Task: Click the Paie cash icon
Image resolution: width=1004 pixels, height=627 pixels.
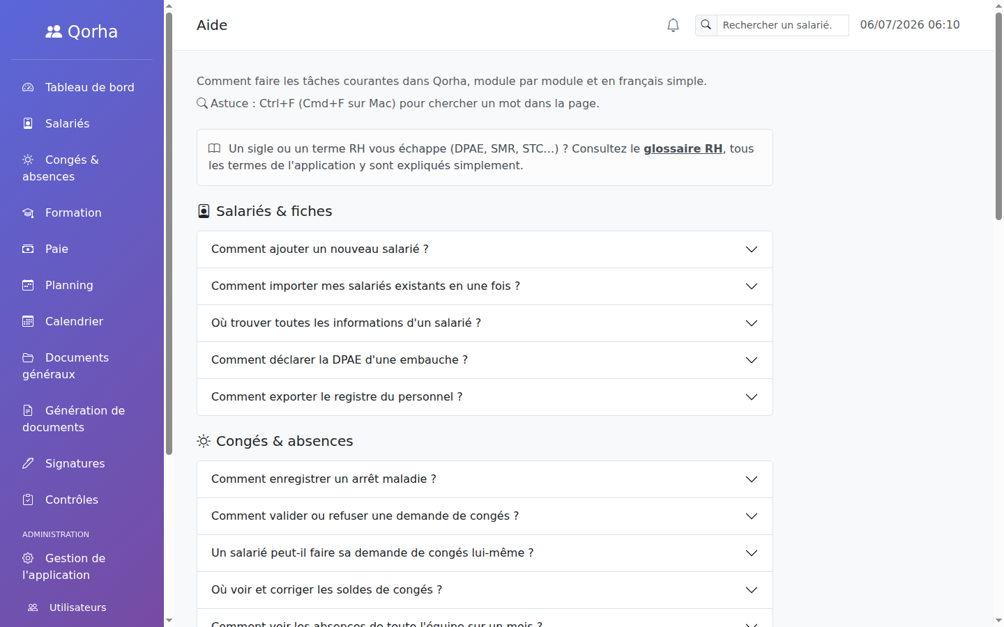Action: (x=28, y=249)
